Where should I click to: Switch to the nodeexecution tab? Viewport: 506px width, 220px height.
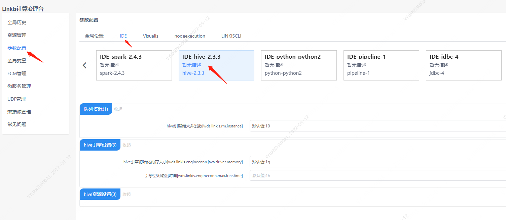(x=190, y=36)
